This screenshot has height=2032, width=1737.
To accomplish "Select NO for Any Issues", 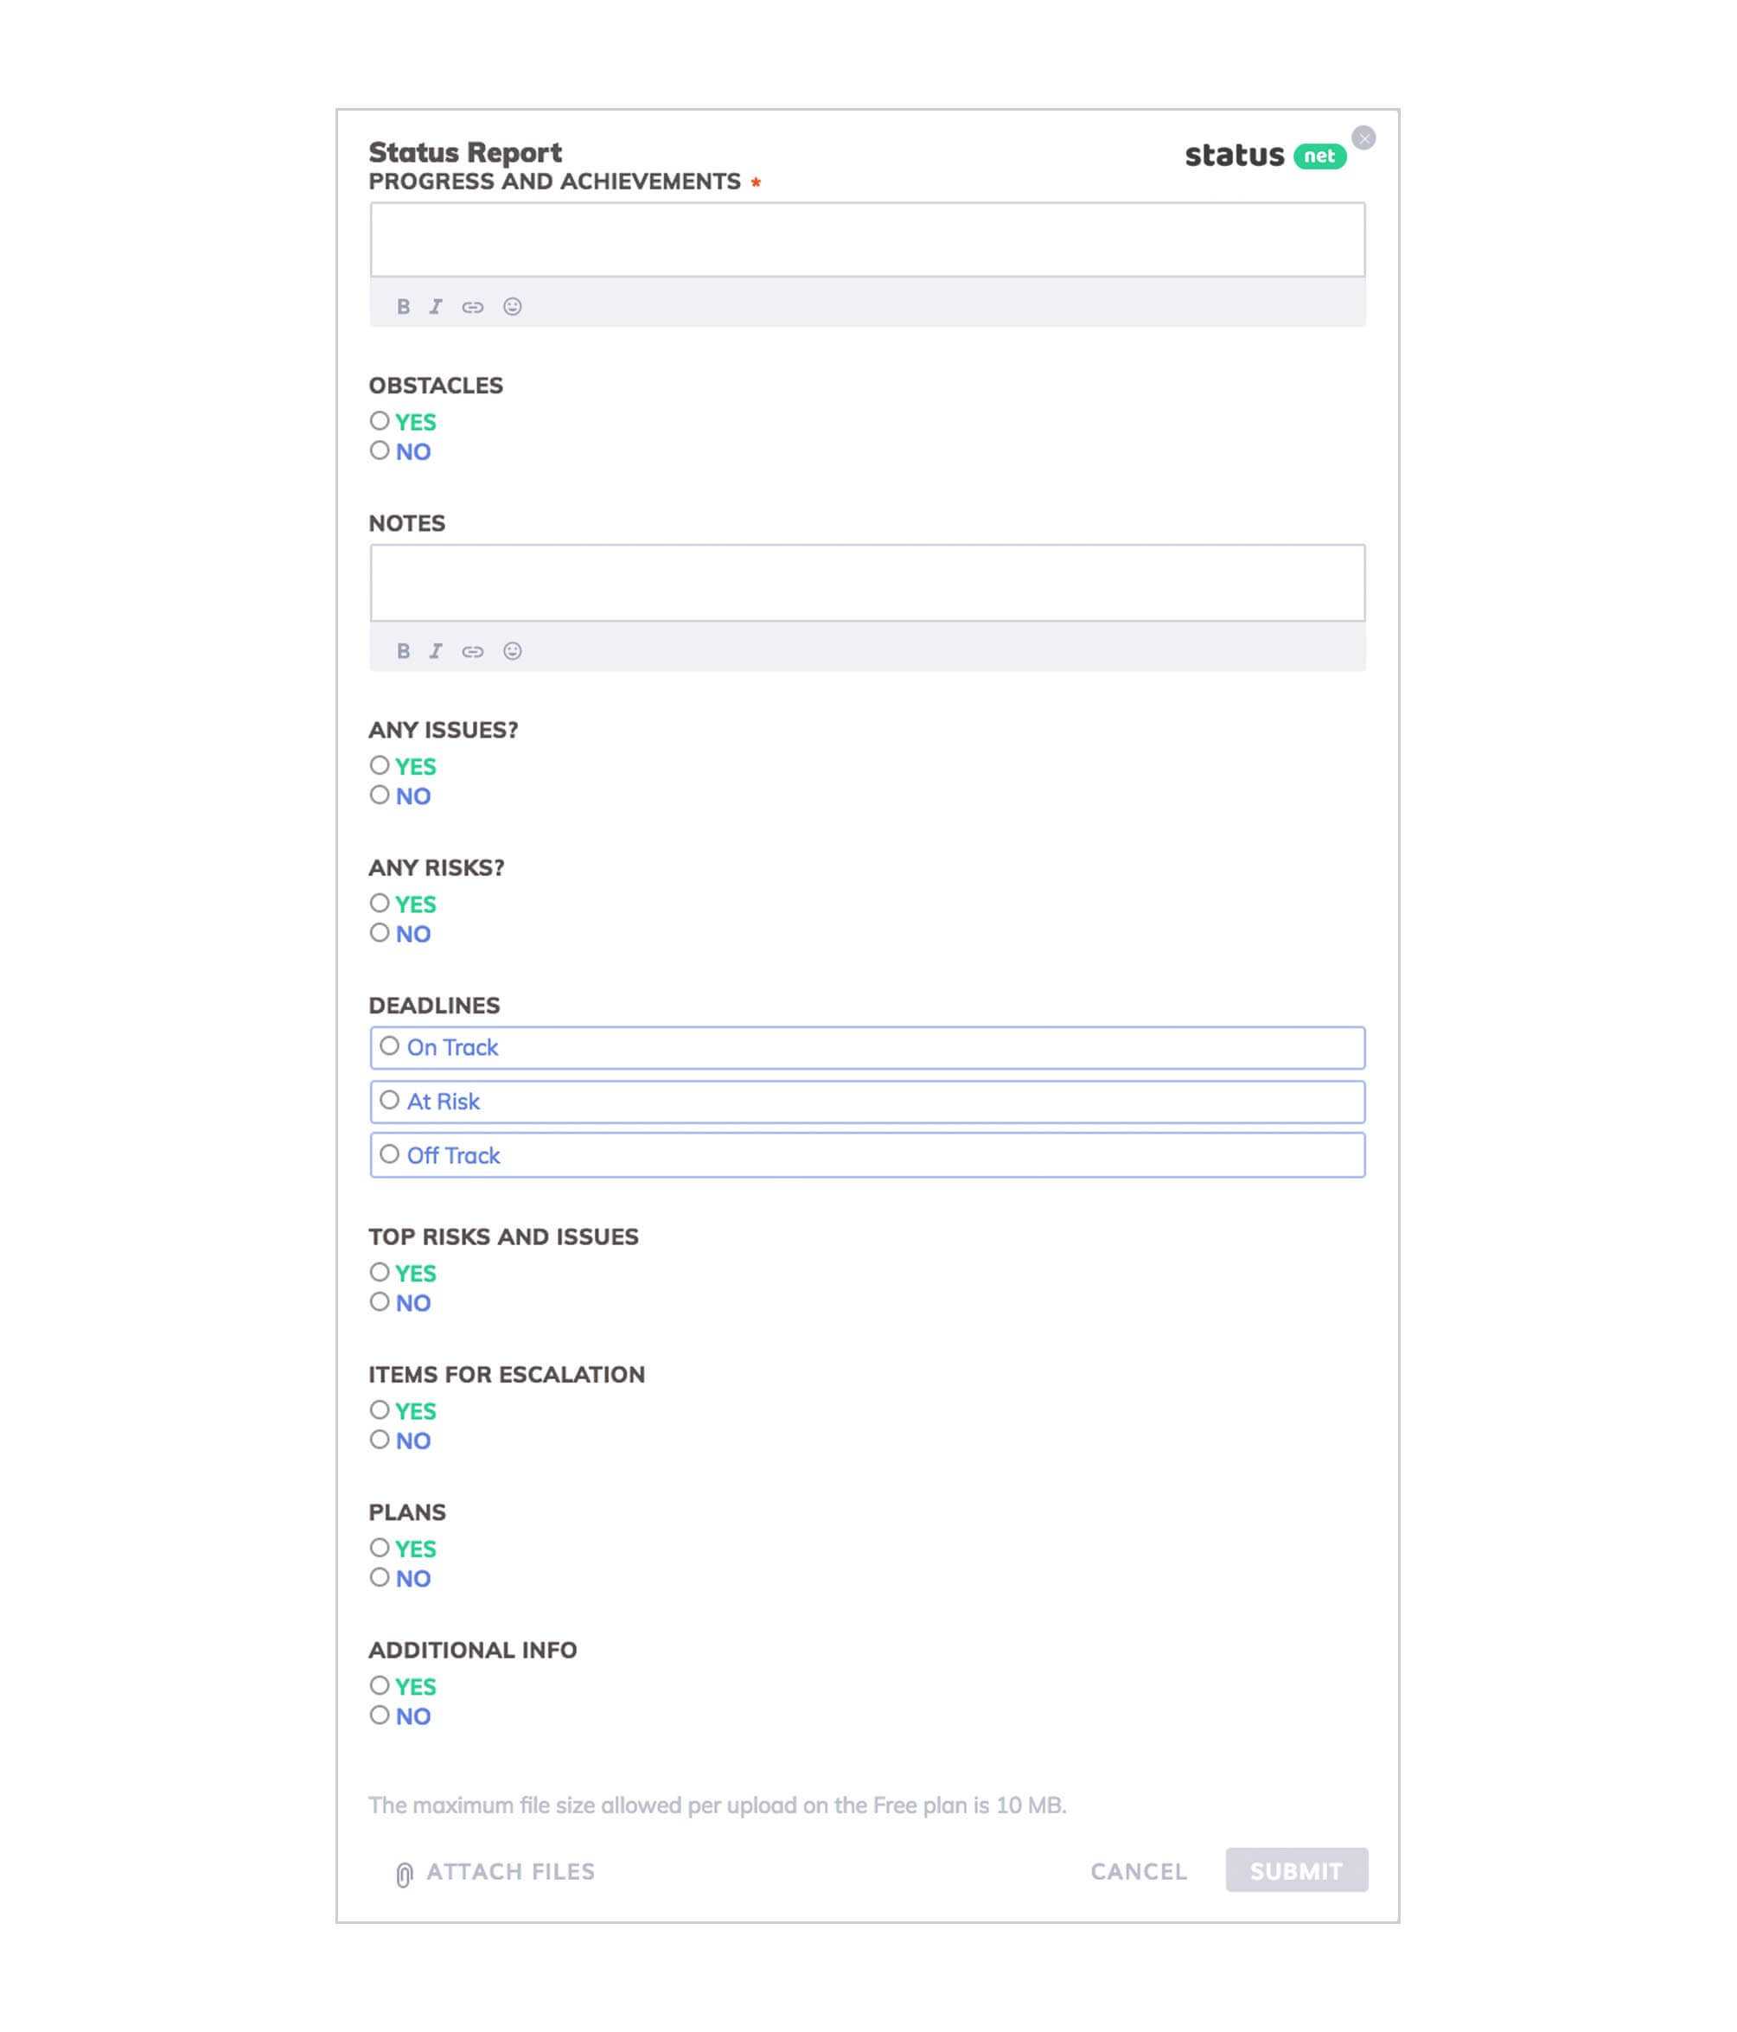I will [x=379, y=795].
